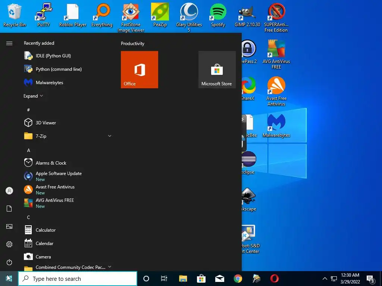The width and height of the screenshot is (382, 286).
Task: Select PeaZip desktop shortcut
Action: coord(160,15)
